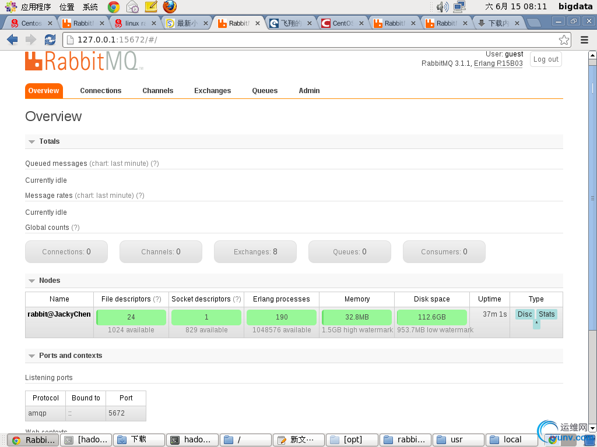Switch to the 飞翔的 browser tab
This screenshot has height=447, width=597.
pyautogui.click(x=290, y=23)
